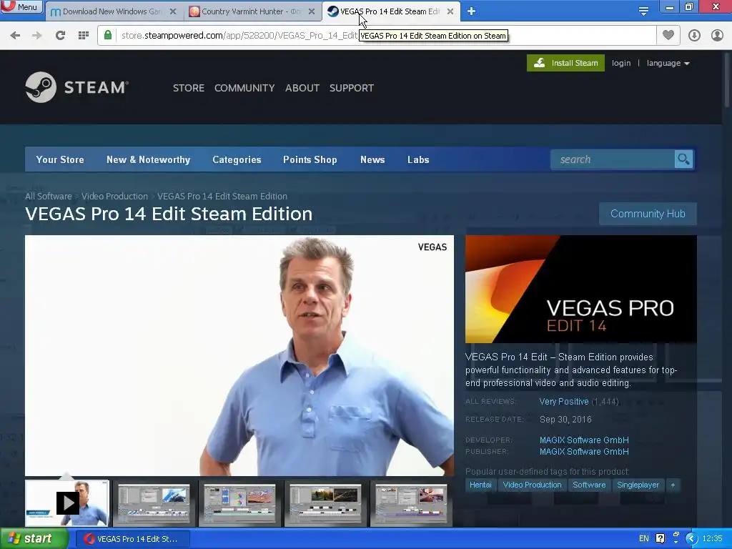The height and width of the screenshot is (549, 732).
Task: Close the VEGAS Pro 14 Edit tab
Action: (450, 11)
